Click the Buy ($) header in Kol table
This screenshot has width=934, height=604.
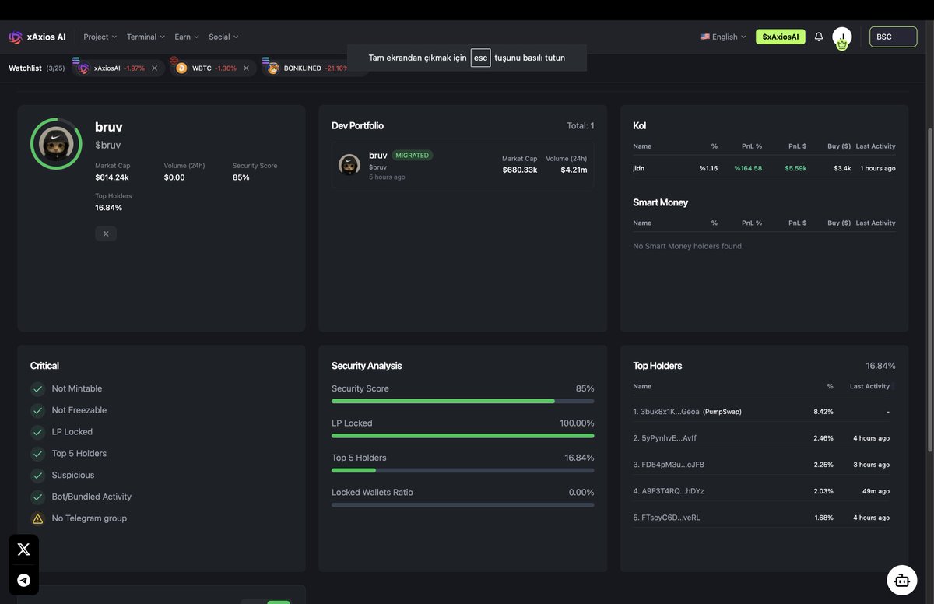tap(839, 146)
